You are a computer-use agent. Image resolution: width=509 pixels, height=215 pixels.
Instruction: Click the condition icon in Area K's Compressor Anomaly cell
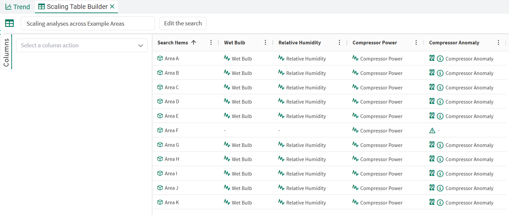coord(432,202)
